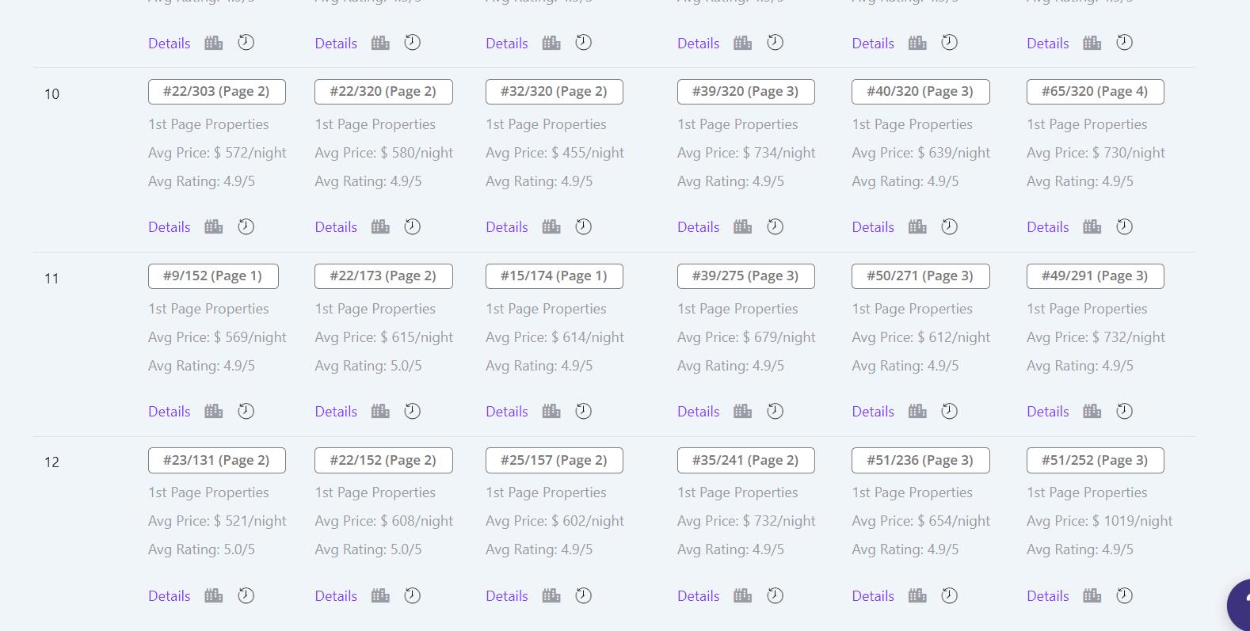
Task: View Details of #49/291 (Page 3) card
Action: click(1048, 412)
